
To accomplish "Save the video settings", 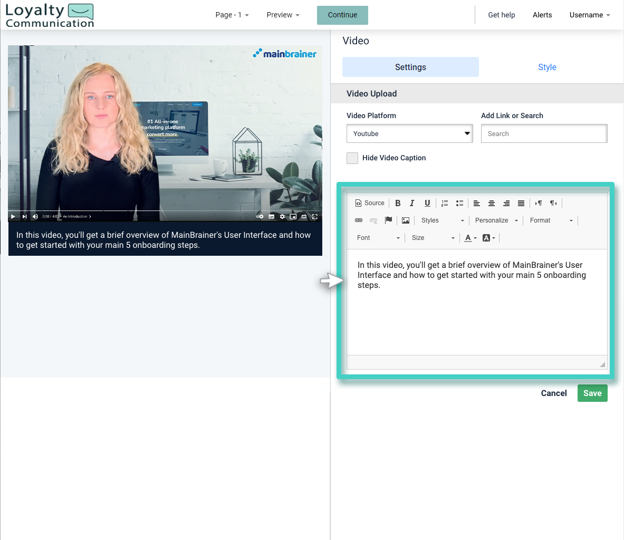I will (592, 393).
